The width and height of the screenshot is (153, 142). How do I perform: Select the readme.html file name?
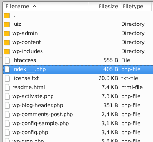(29, 87)
